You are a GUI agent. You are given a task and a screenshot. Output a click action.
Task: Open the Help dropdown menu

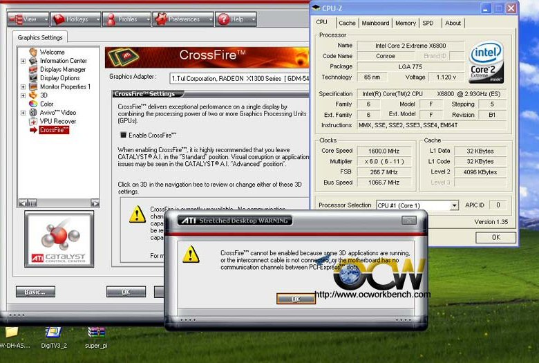[x=236, y=19]
